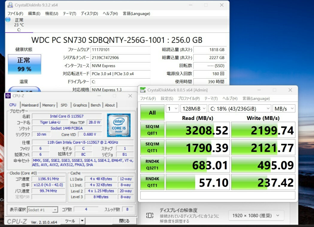314x227 pixels.
Task: Click the ツール button in CPU-Z
Action: (70, 221)
